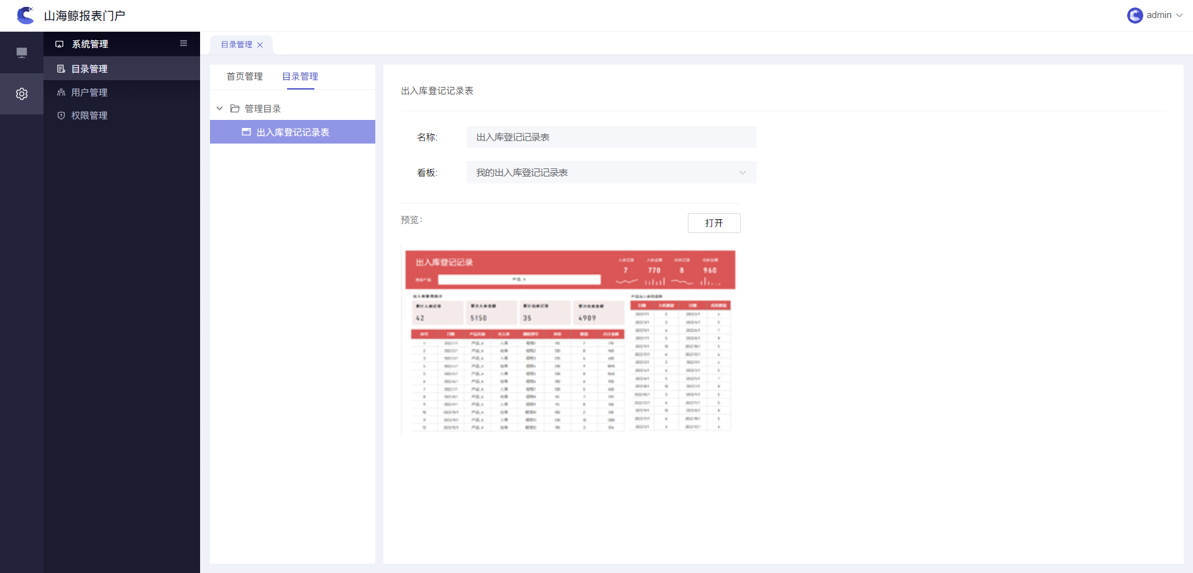Click the dashboard preview thumbnail
This screenshot has height=573, width=1193.
[x=569, y=341]
